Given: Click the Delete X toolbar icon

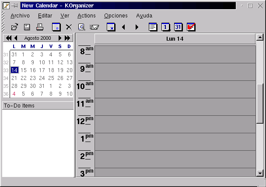Looking at the screenshot, I should click(69, 27).
